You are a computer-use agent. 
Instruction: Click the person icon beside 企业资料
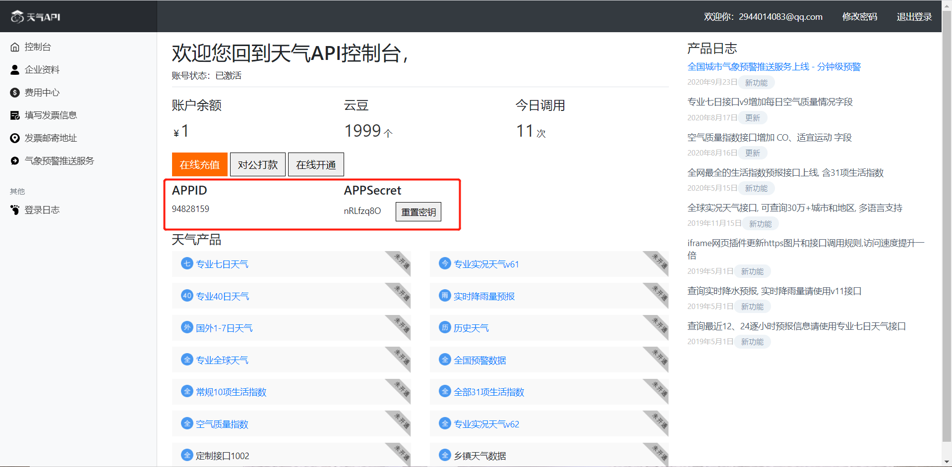coord(15,70)
